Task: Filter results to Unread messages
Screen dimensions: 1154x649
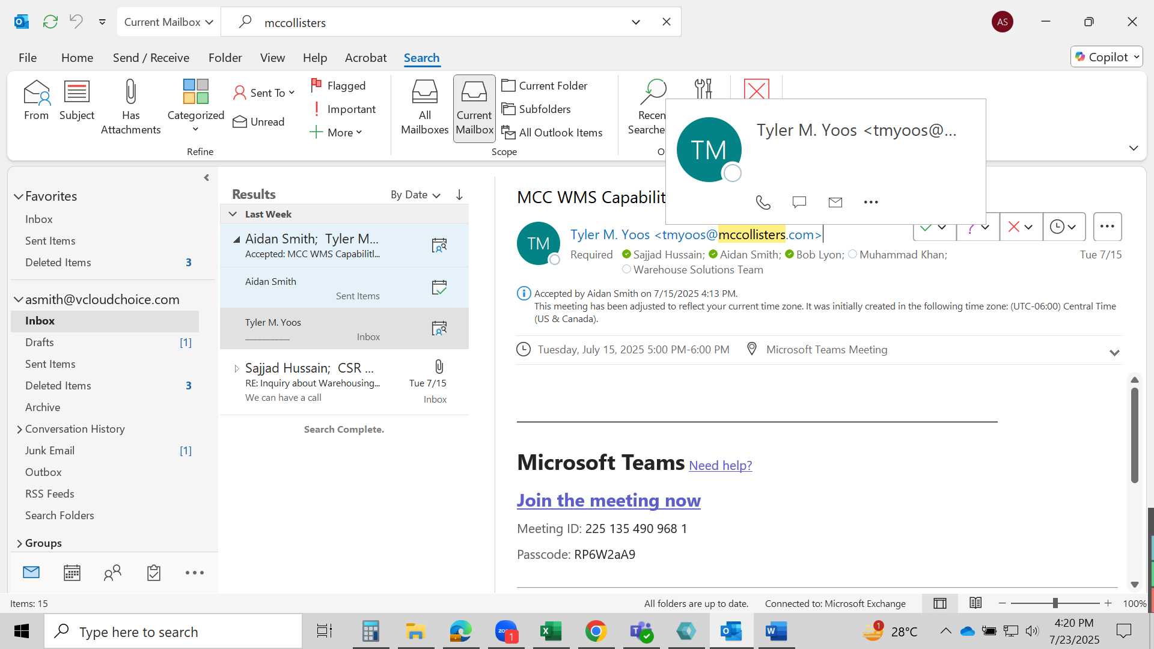Action: coord(258,121)
